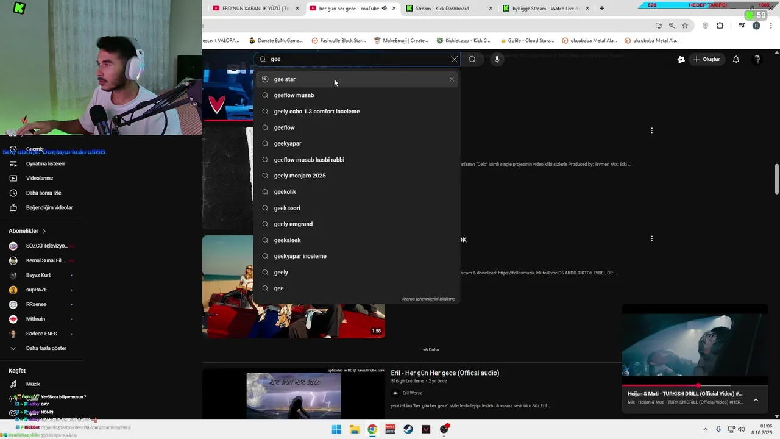
Task: Expand the Abonelikler chevron
Action: [x=44, y=231]
